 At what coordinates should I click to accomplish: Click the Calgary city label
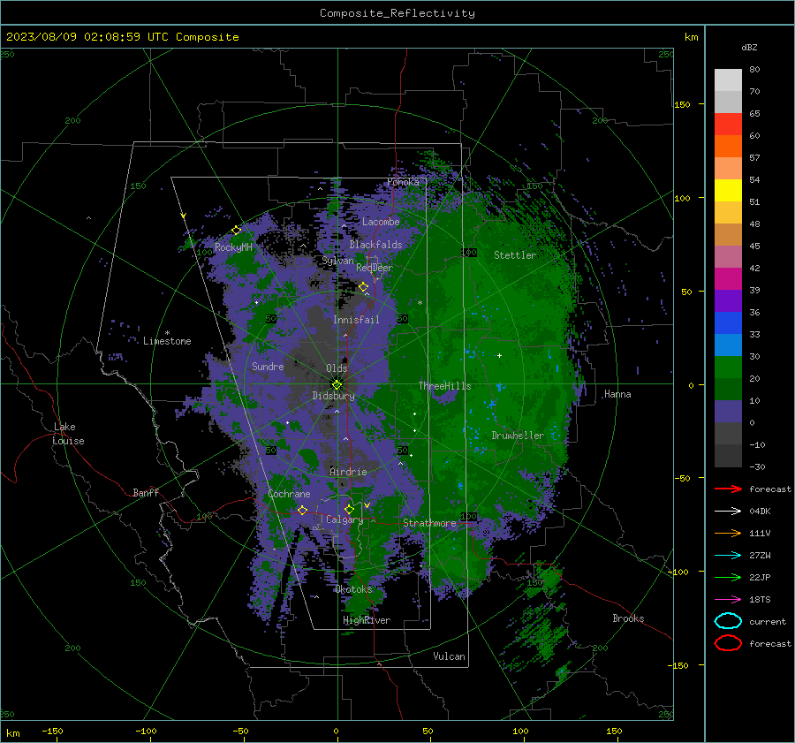pyautogui.click(x=344, y=519)
